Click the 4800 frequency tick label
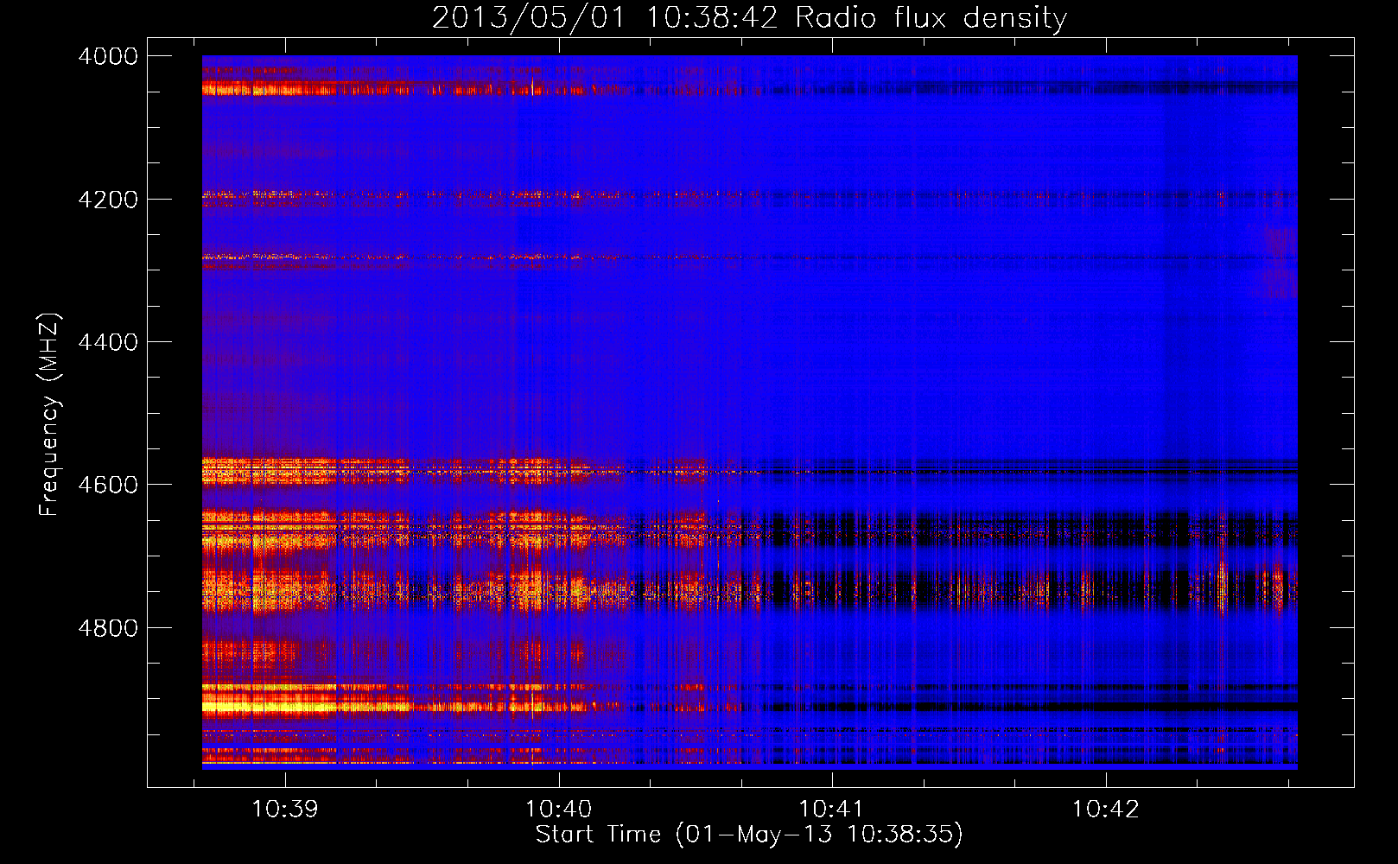1398x864 pixels. (x=108, y=628)
